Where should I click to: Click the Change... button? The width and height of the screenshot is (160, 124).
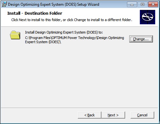click(141, 39)
